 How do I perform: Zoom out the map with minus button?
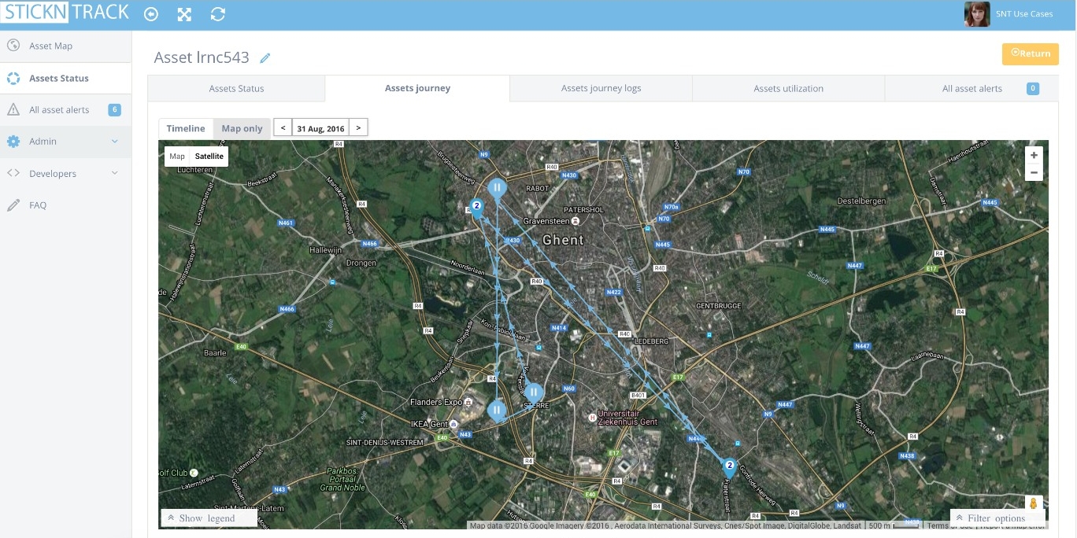point(1034,172)
